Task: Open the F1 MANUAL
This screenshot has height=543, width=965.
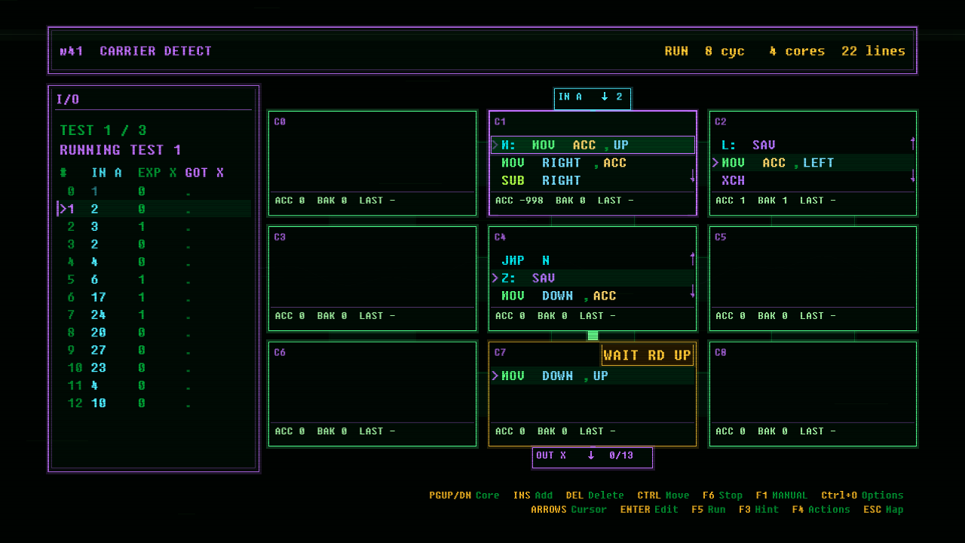Action: [x=781, y=495]
